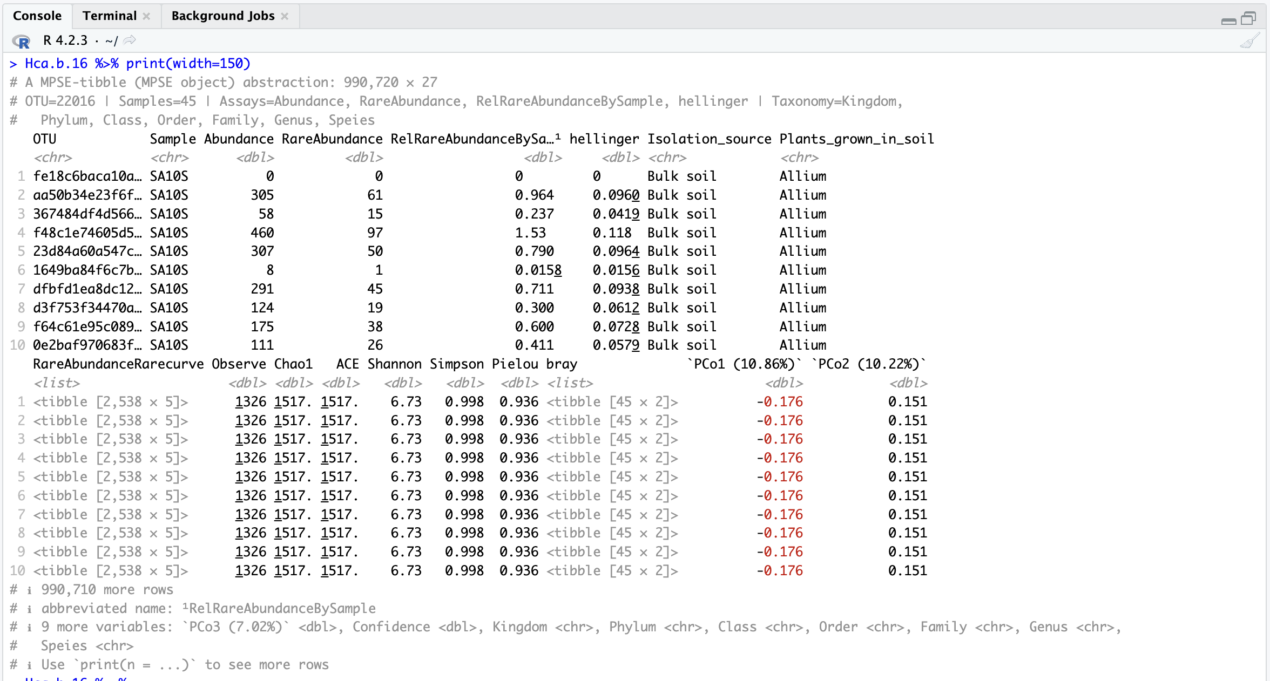Click the working directory path ~/
Screen dimensions: 1270x681
111,40
